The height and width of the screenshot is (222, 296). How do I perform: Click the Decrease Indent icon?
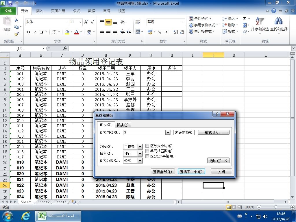[123, 32]
